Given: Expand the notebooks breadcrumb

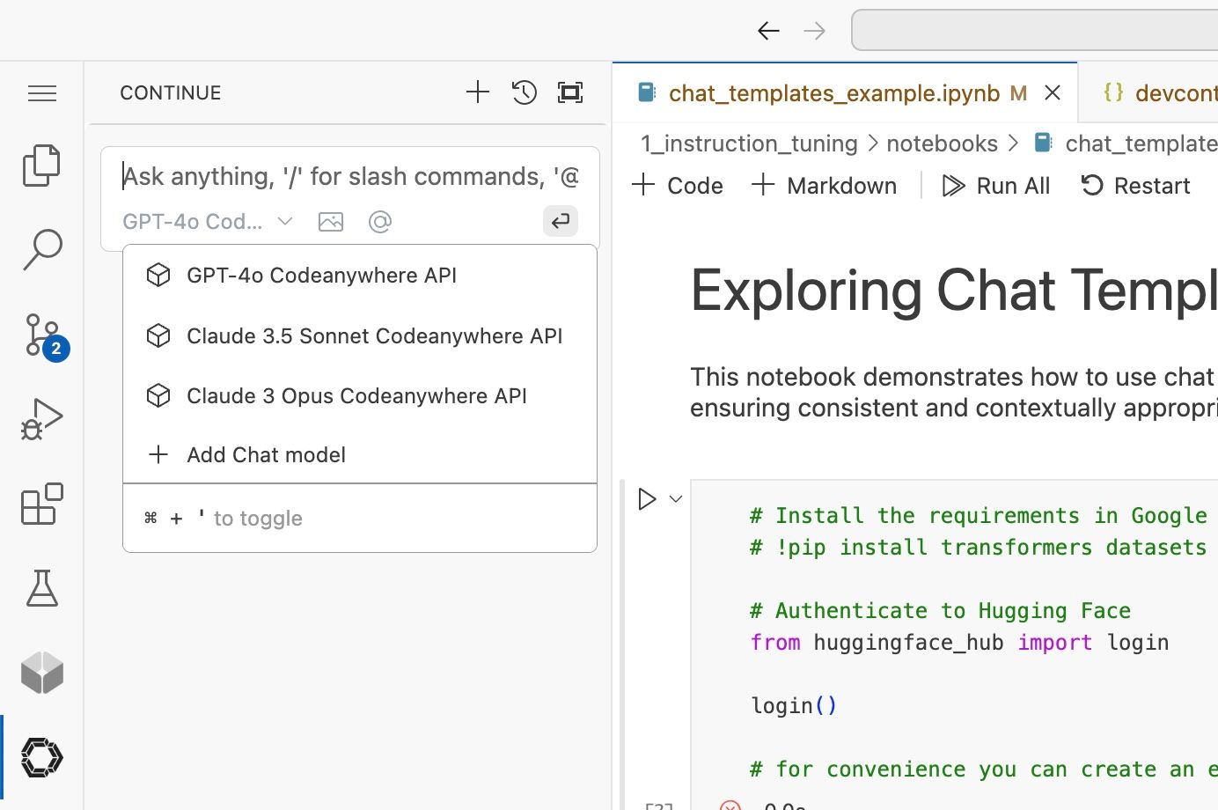Looking at the screenshot, I should (942, 143).
